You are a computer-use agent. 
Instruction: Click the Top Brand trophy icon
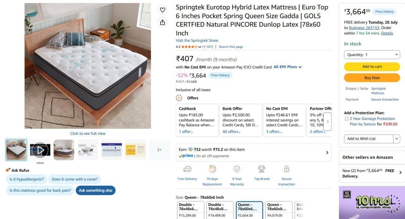coord(262,169)
